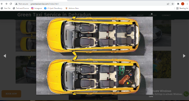
Task: Reload the page in Chrome
Action: pyautogui.click(x=11, y=4)
